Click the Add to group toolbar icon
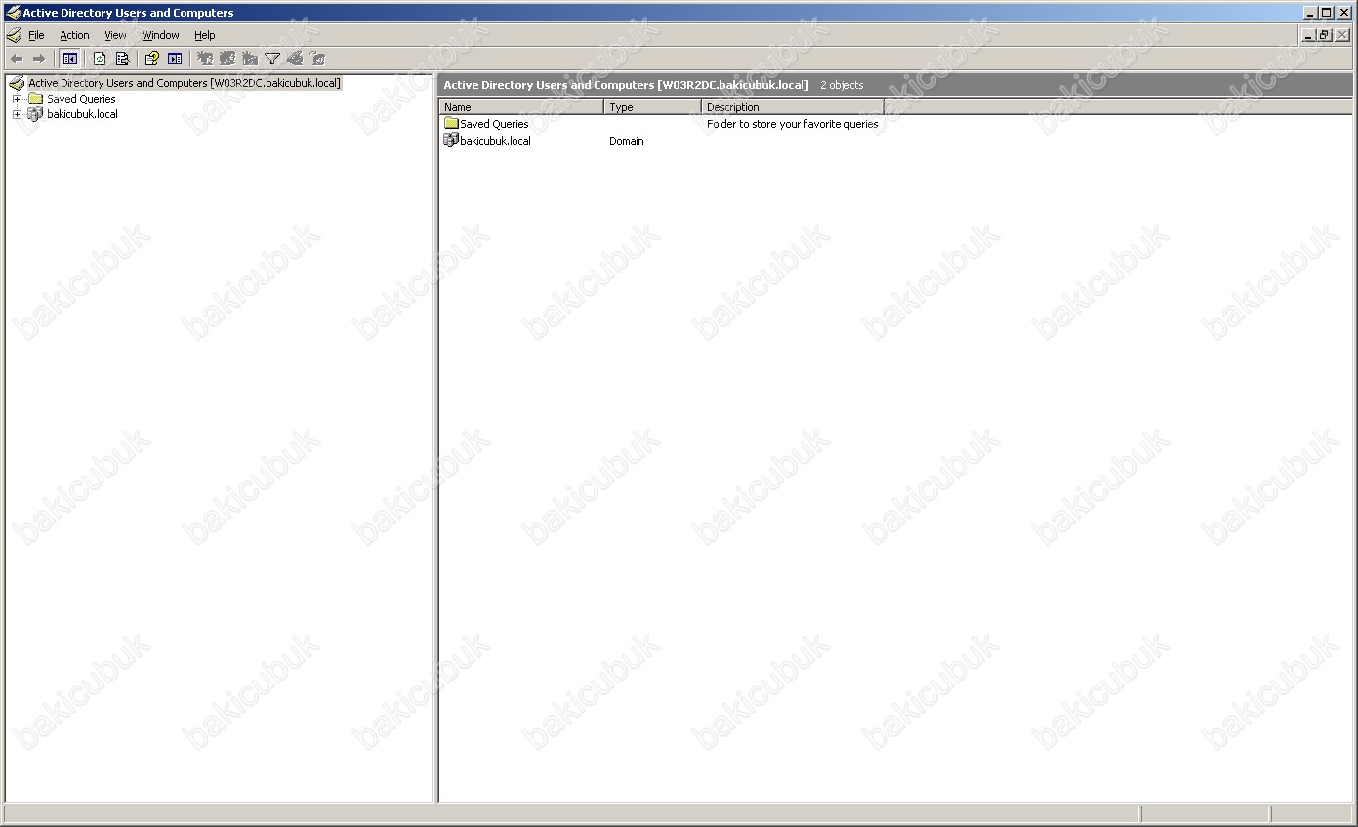The image size is (1358, 827). [x=317, y=59]
